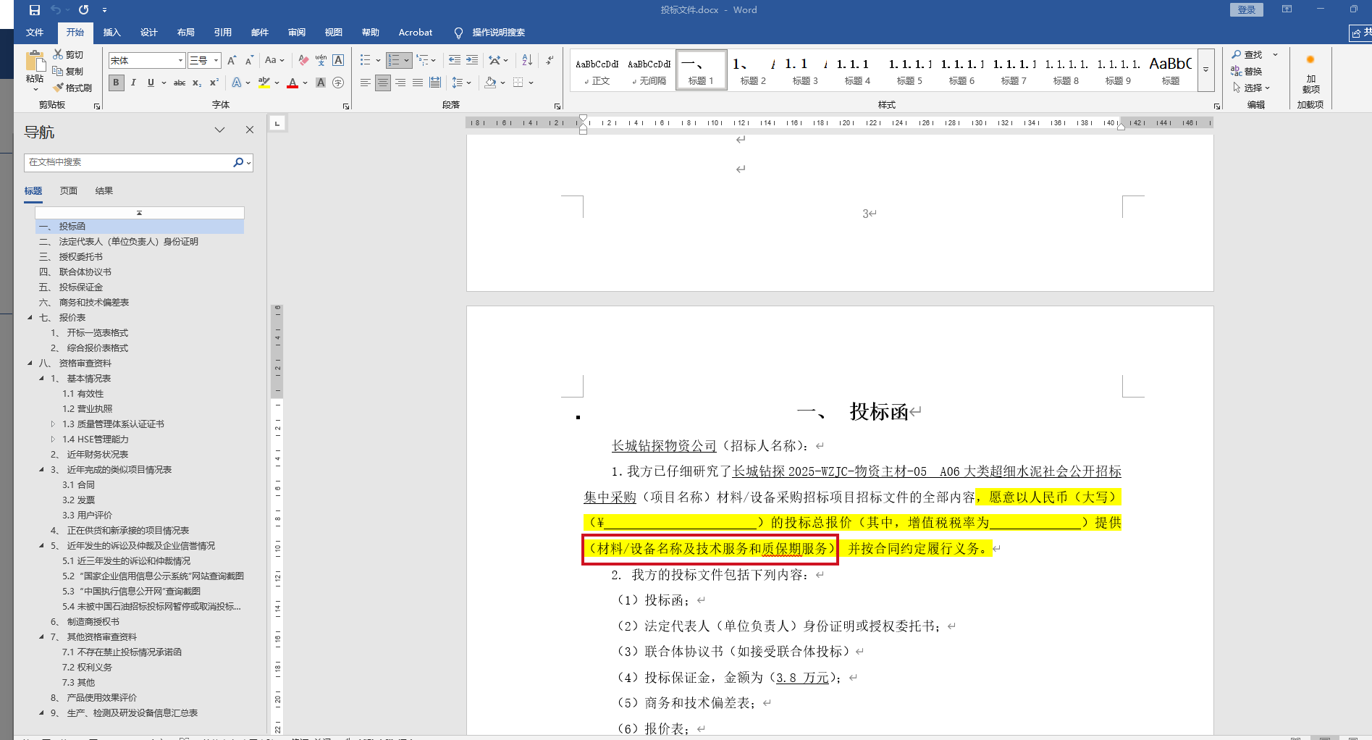Click the Increase Indent icon
Image resolution: width=1372 pixels, height=740 pixels.
[472, 61]
